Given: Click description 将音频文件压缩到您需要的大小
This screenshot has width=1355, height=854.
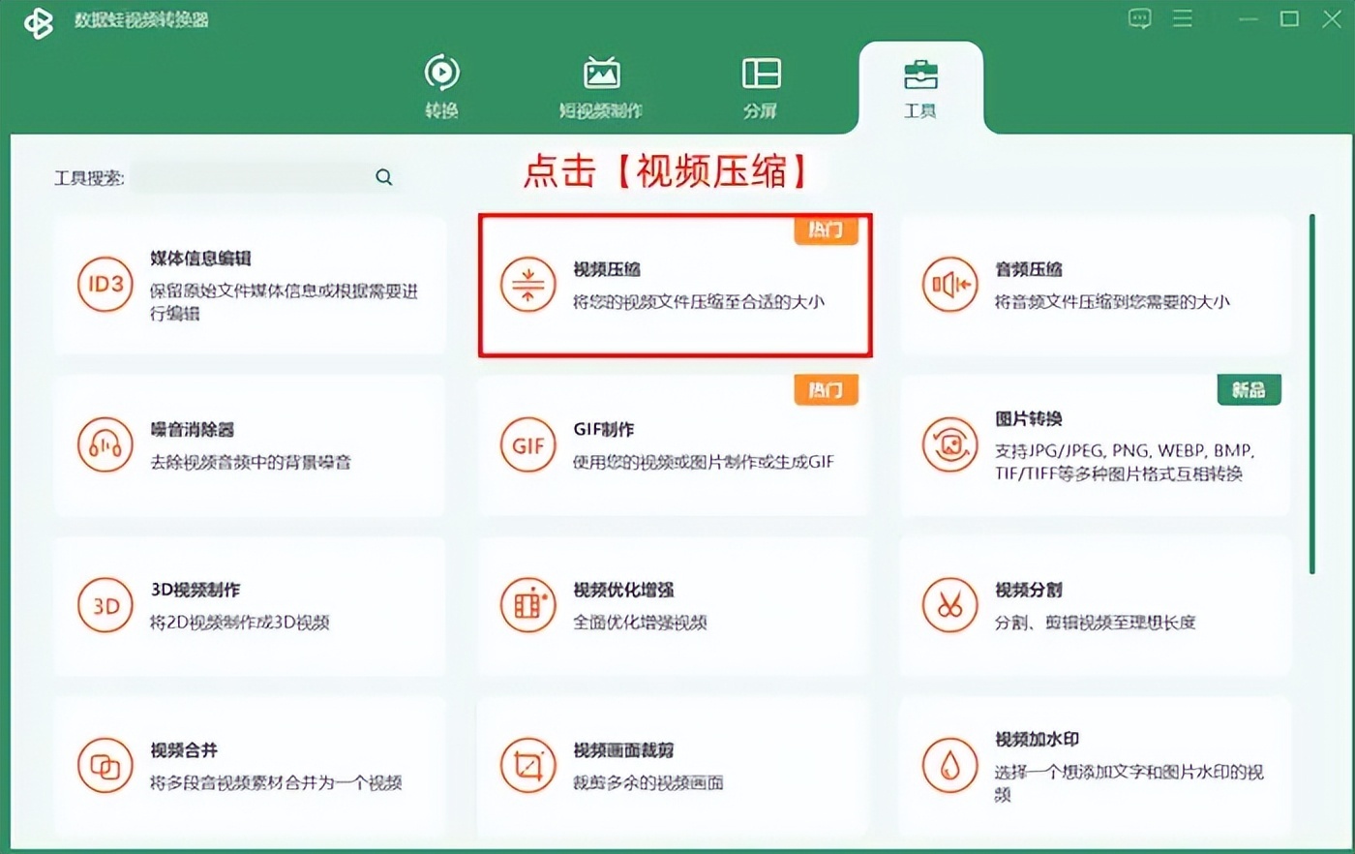Looking at the screenshot, I should click(x=1112, y=302).
